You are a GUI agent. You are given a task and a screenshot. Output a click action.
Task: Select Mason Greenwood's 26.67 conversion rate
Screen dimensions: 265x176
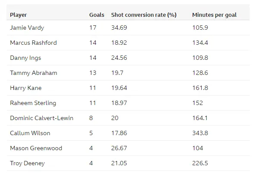point(119,148)
